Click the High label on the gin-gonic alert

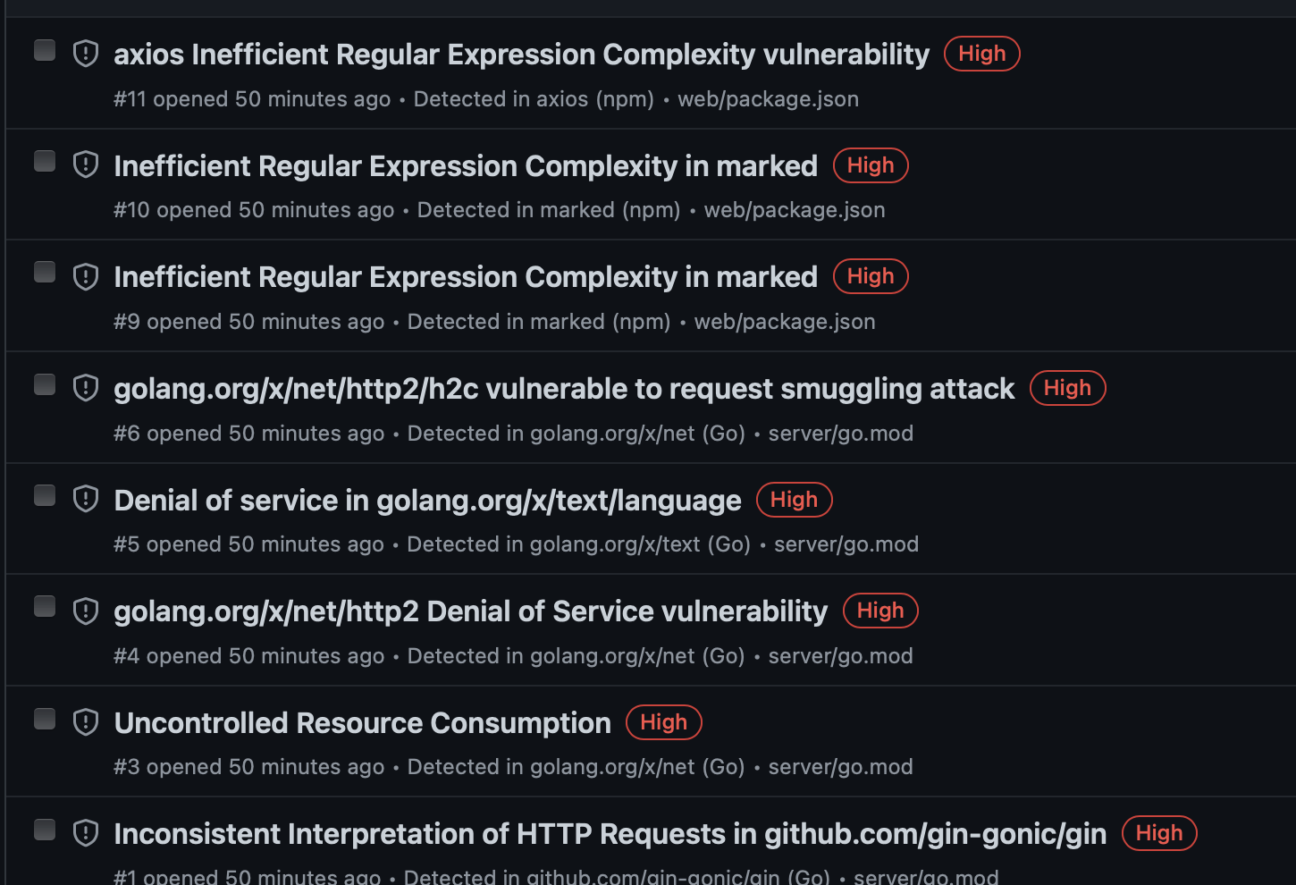coord(1159,832)
